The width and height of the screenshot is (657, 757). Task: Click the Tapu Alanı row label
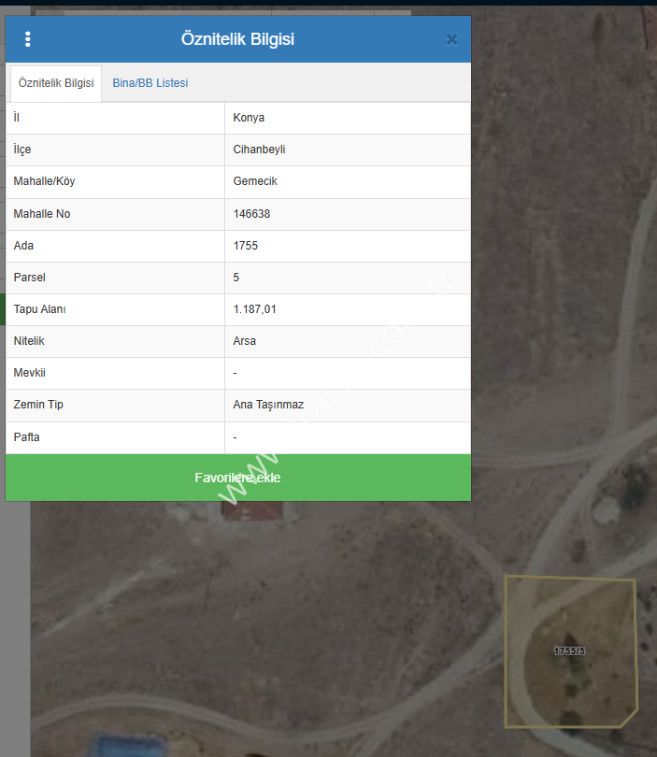(x=39, y=309)
